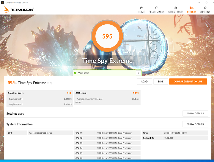This screenshot has width=214, height=162.
Task: Click the SystemInfo version v5.32.862
Action: pos(169,138)
